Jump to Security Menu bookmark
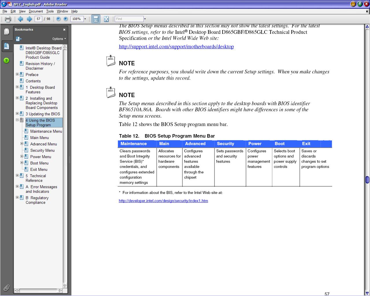 pos(42,150)
